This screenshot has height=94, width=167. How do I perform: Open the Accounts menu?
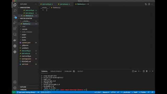coord(15,82)
